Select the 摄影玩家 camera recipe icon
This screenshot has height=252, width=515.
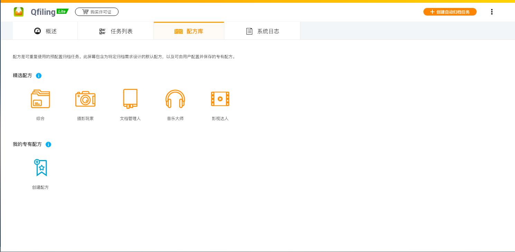click(x=85, y=99)
